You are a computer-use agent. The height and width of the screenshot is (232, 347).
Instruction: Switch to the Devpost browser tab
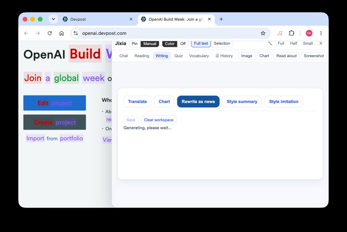(x=98, y=19)
